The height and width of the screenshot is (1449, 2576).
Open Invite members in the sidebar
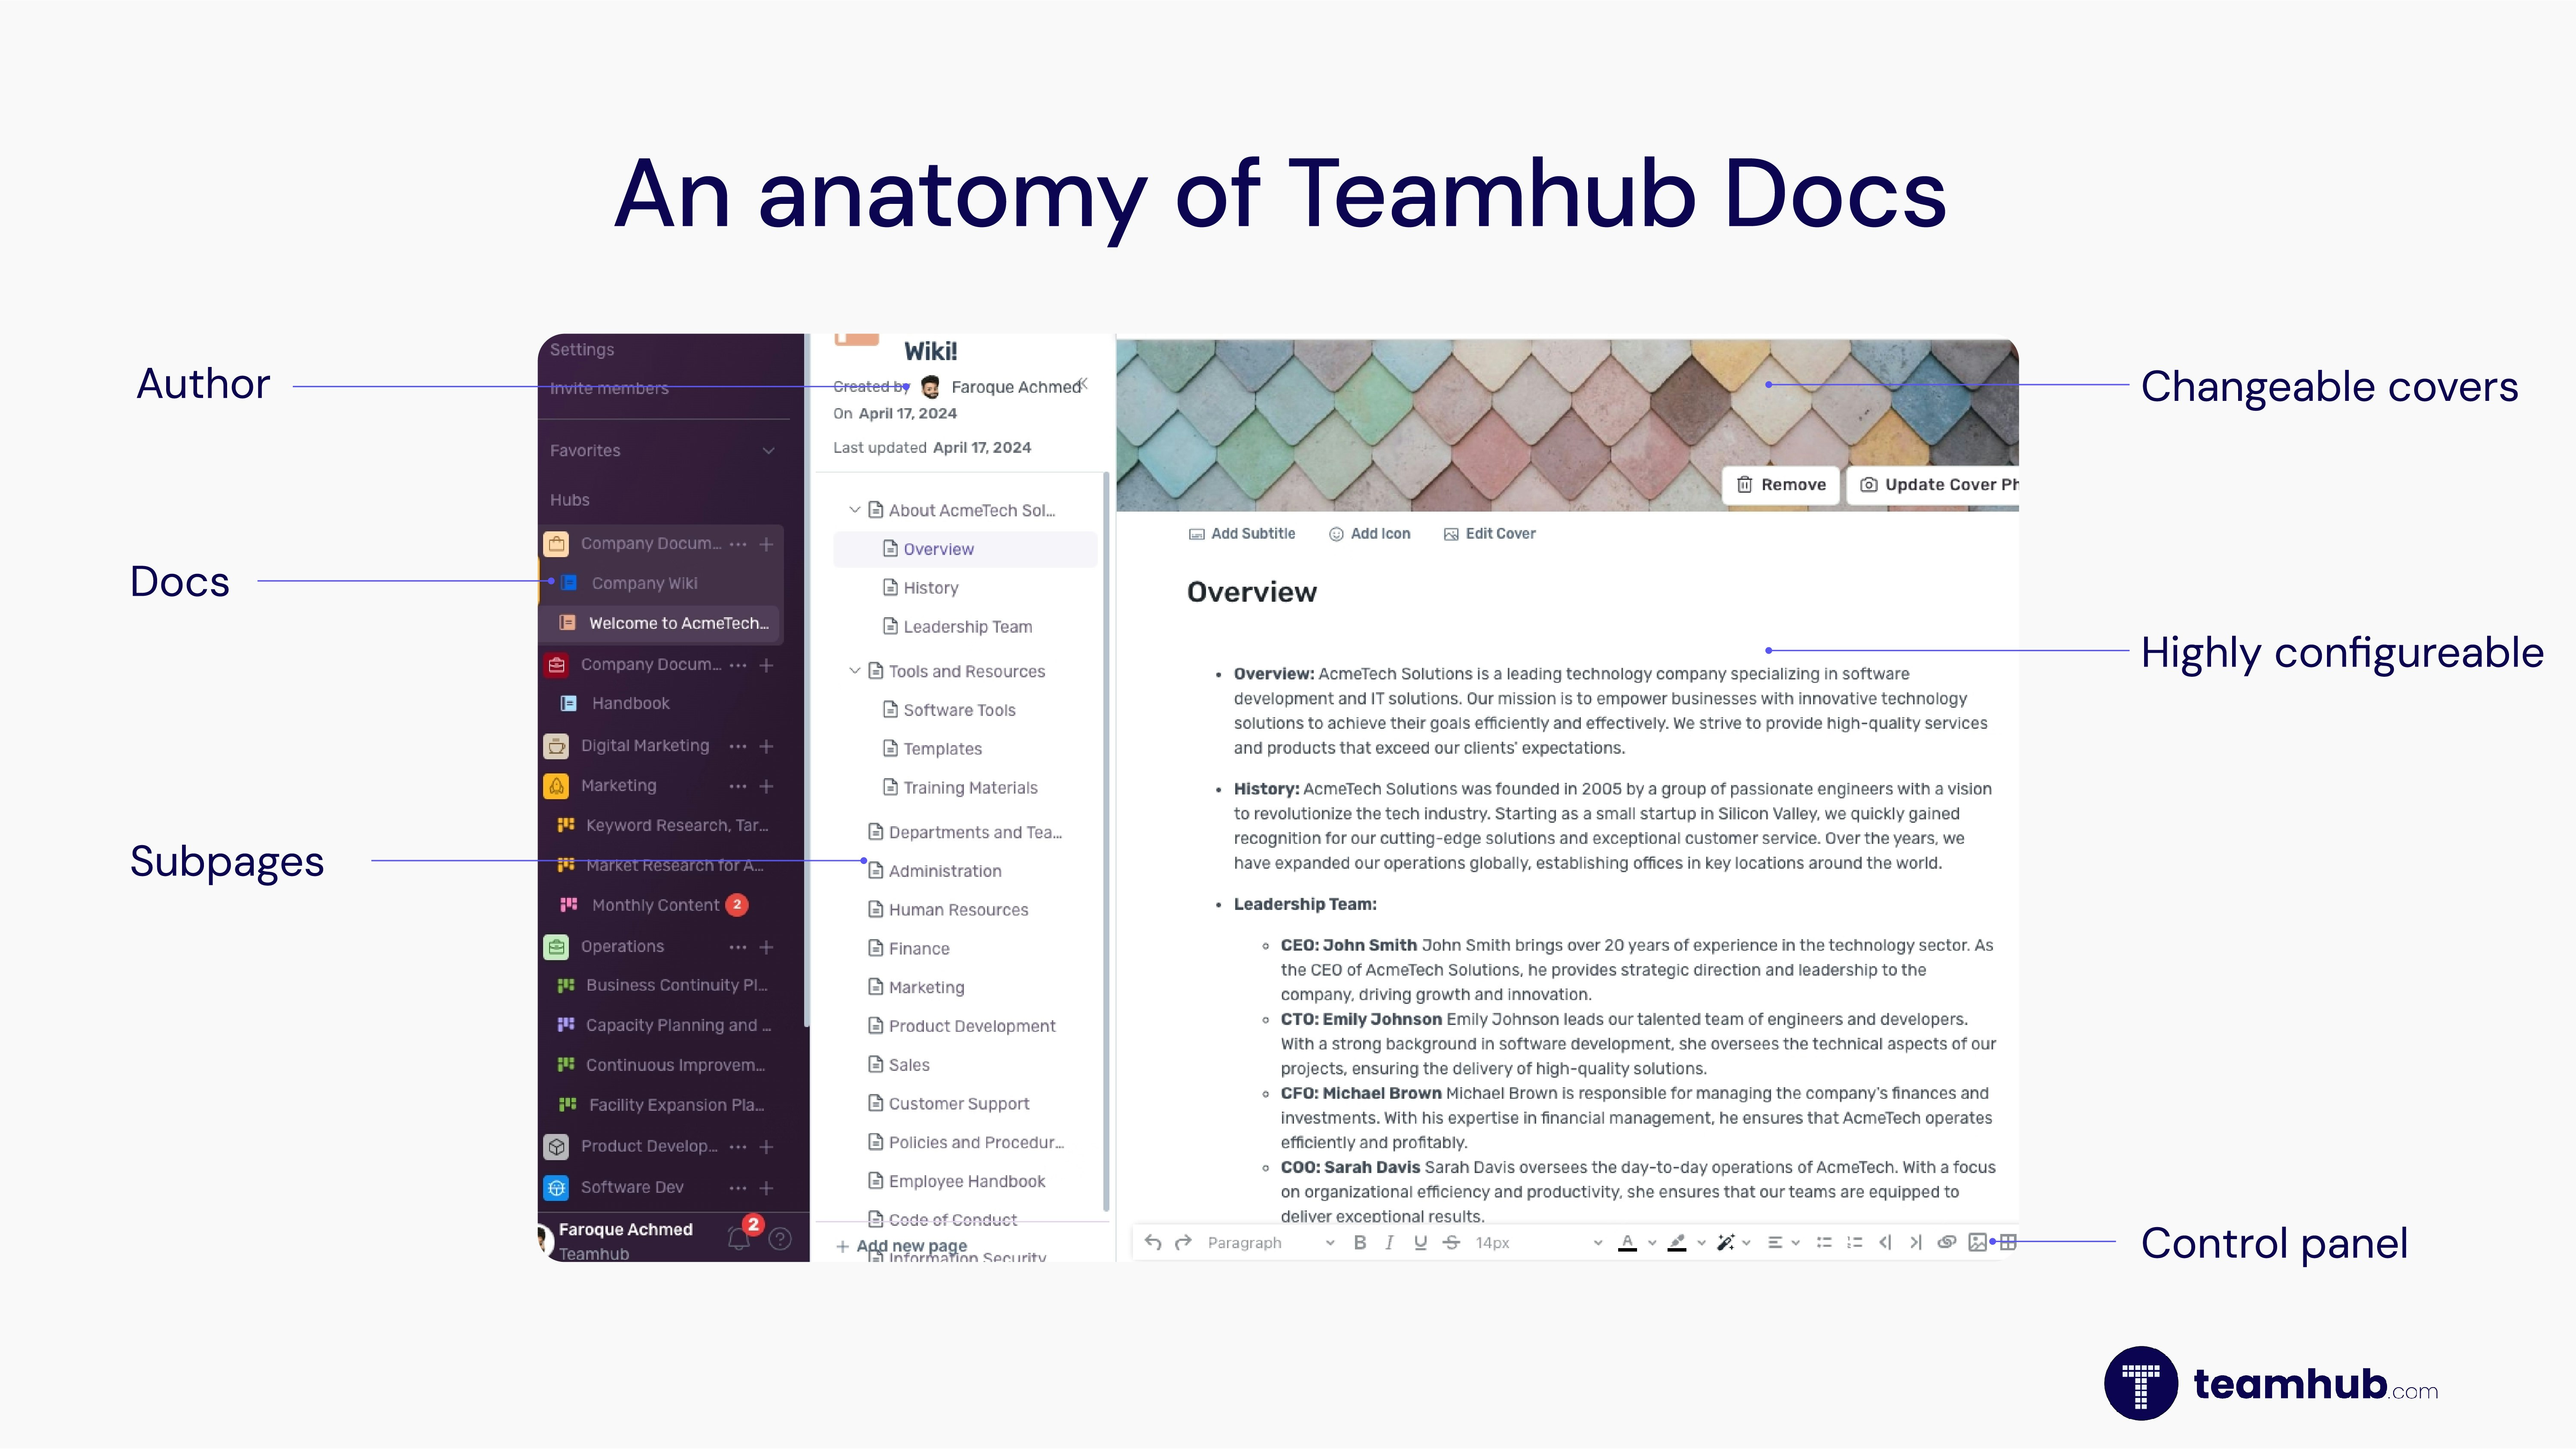[x=609, y=388]
